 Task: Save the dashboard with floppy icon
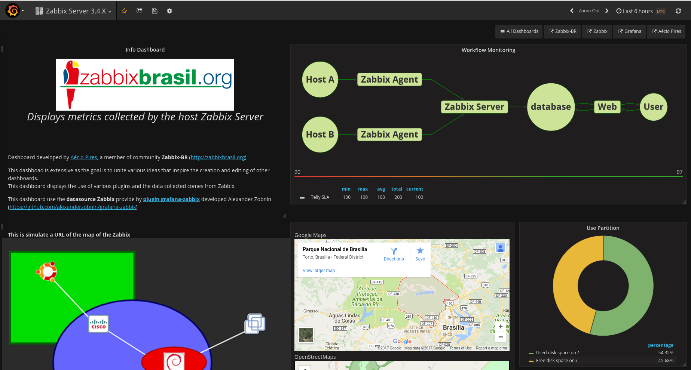click(155, 11)
